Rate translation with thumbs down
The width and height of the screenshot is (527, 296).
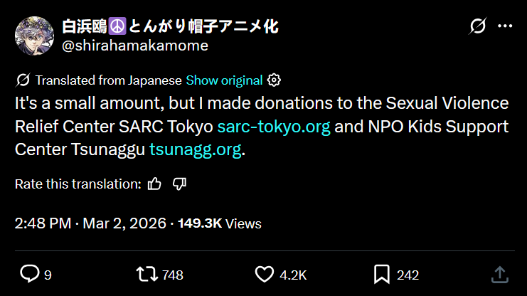click(179, 184)
